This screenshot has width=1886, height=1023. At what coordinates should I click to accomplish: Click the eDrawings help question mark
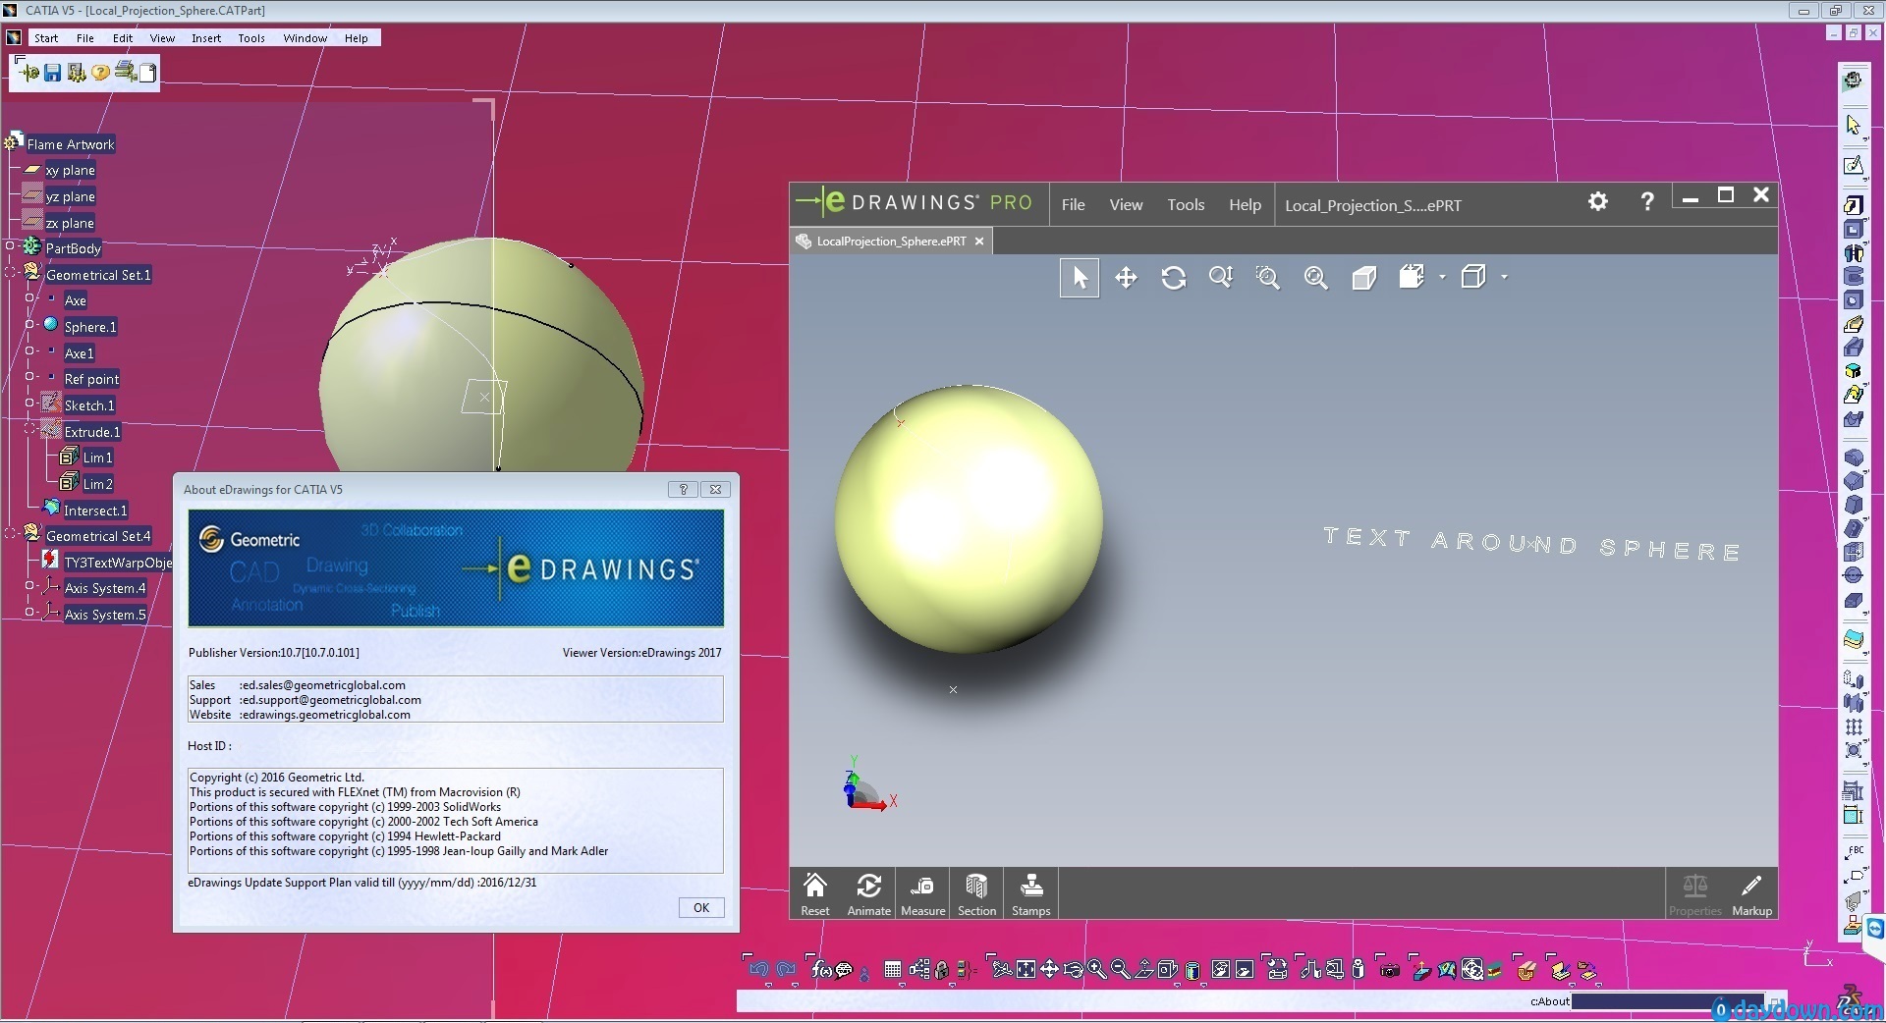1647,201
